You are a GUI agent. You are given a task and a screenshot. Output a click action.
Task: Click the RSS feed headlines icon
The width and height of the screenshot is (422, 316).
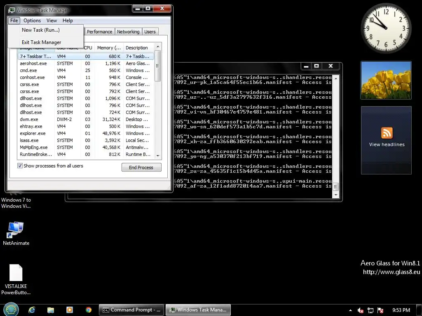click(x=387, y=133)
